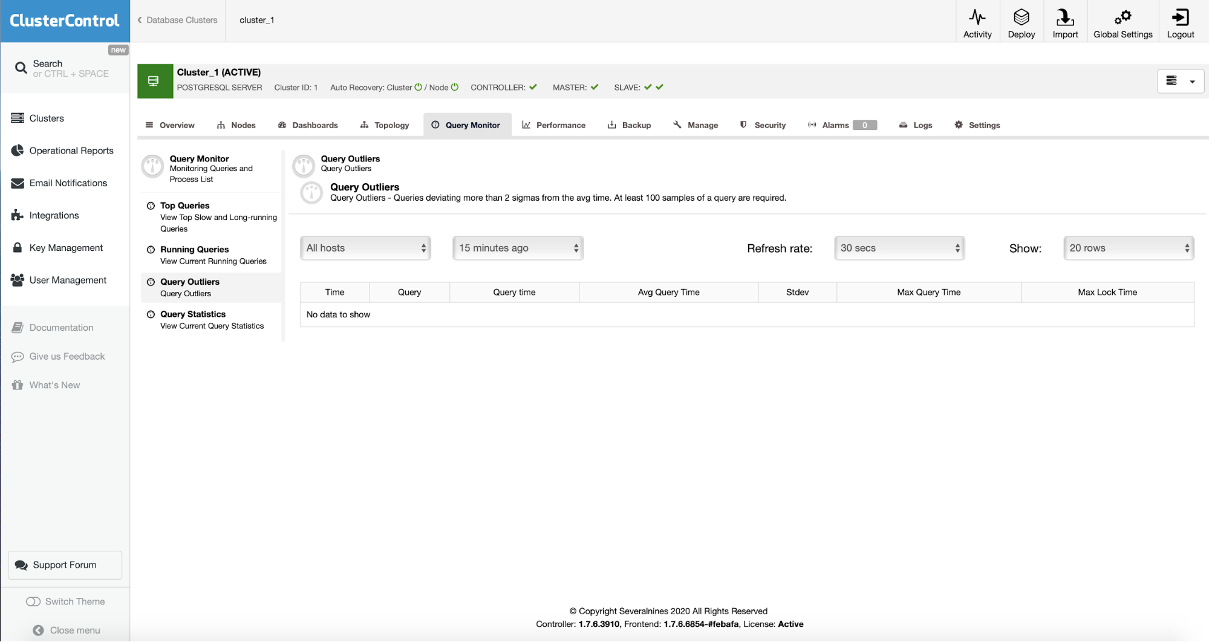Screen dimensions: 1209x642
Task: Open the Activity pulse icon
Action: point(977,17)
